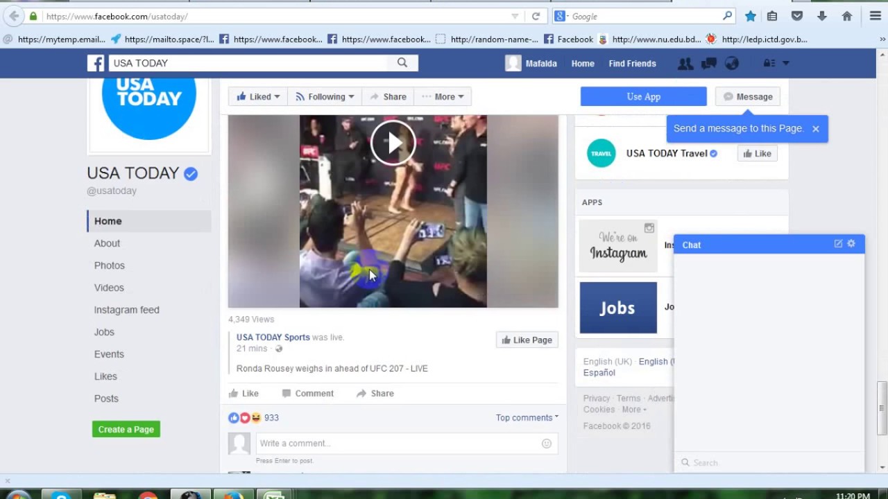Image resolution: width=888 pixels, height=499 pixels.
Task: Open the bookmarks list icon
Action: click(x=772, y=16)
